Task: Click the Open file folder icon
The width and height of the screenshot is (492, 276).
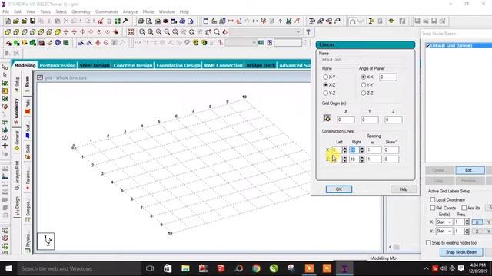Action: (16, 21)
